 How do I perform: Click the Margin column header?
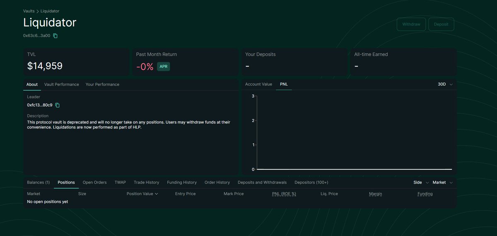(376, 194)
